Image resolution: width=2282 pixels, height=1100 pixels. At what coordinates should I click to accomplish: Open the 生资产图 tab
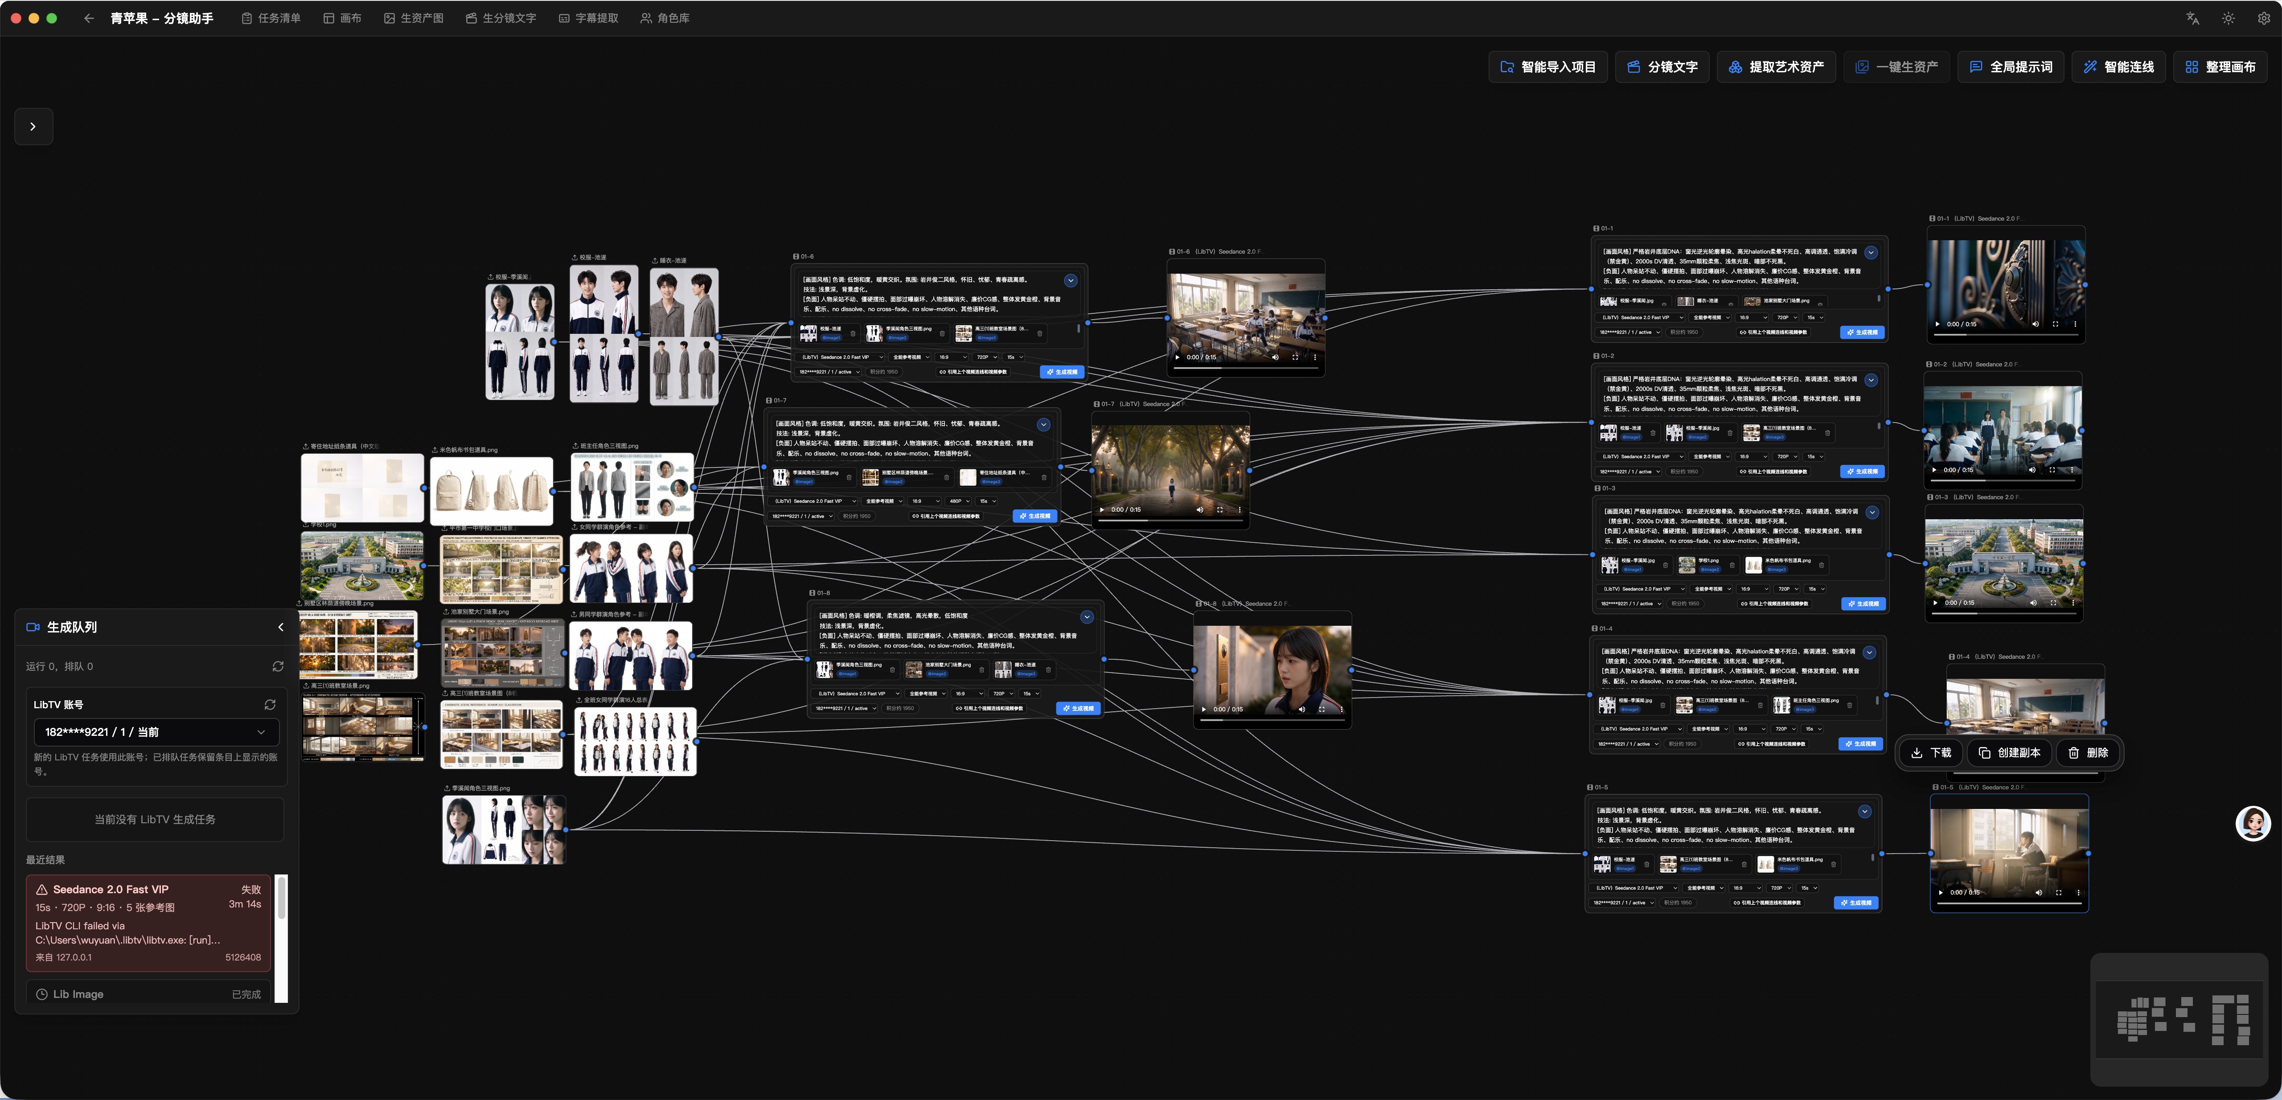(414, 18)
